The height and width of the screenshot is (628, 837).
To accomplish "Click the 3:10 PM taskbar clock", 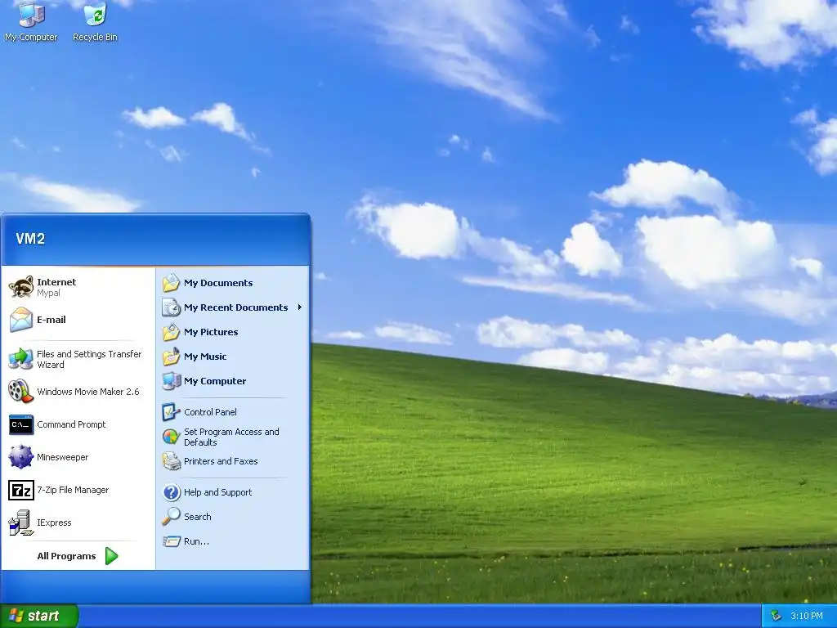I will click(x=807, y=616).
